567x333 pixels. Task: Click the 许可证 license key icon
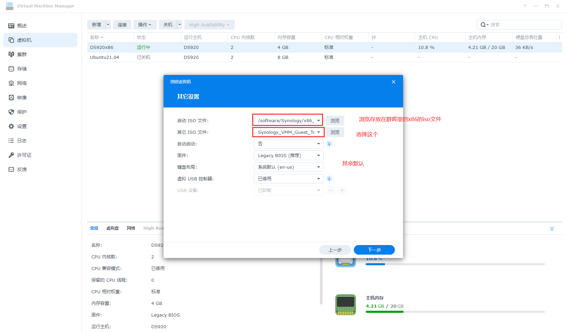click(11, 155)
